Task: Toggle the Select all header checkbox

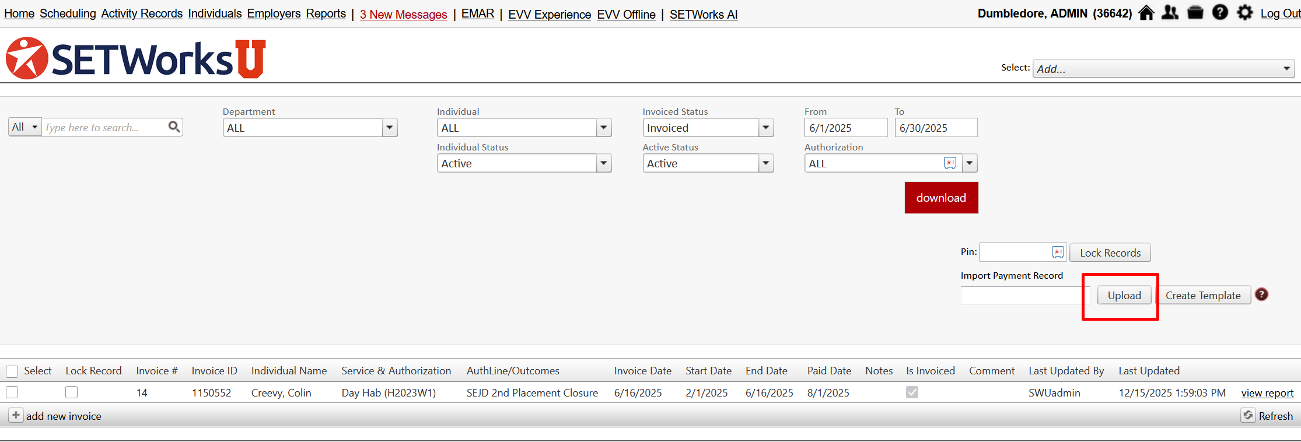Action: [12, 371]
